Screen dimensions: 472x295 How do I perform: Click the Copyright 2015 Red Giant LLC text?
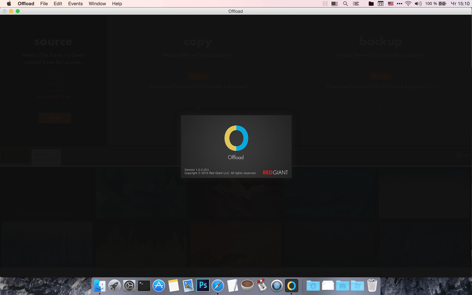coord(220,173)
